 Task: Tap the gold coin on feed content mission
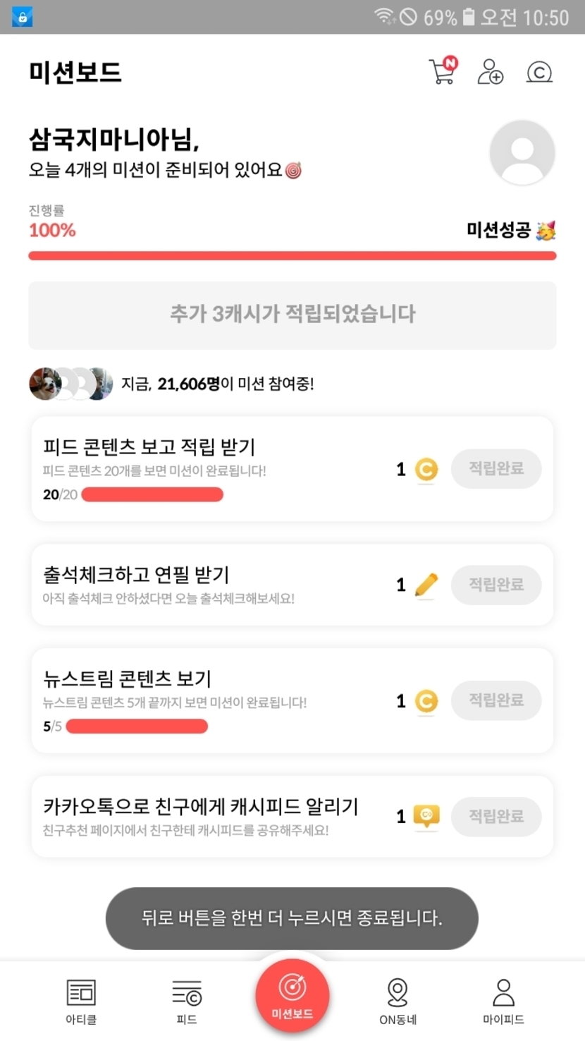(426, 470)
